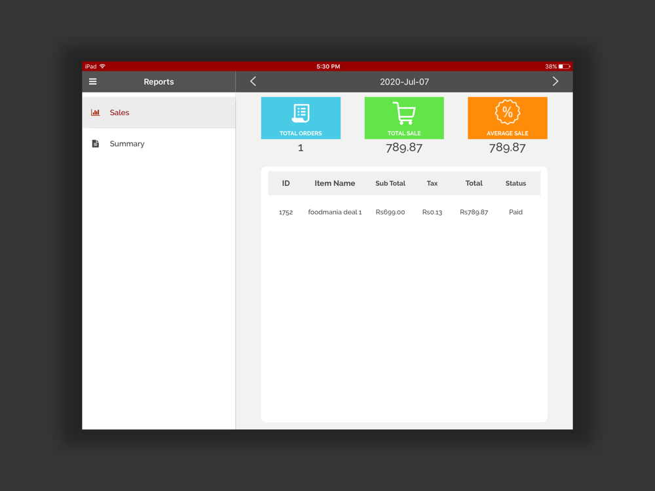Click the Rs699.00 sub total value
655x491 pixels.
point(390,212)
